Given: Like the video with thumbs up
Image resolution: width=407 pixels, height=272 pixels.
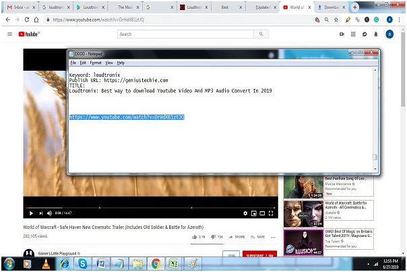Looking at the screenshot, I should click(199, 237).
